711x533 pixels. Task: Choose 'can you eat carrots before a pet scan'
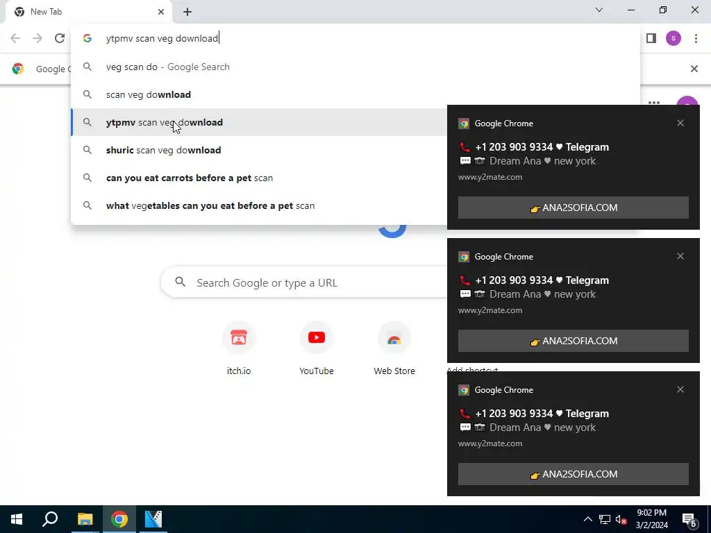[x=260, y=178]
